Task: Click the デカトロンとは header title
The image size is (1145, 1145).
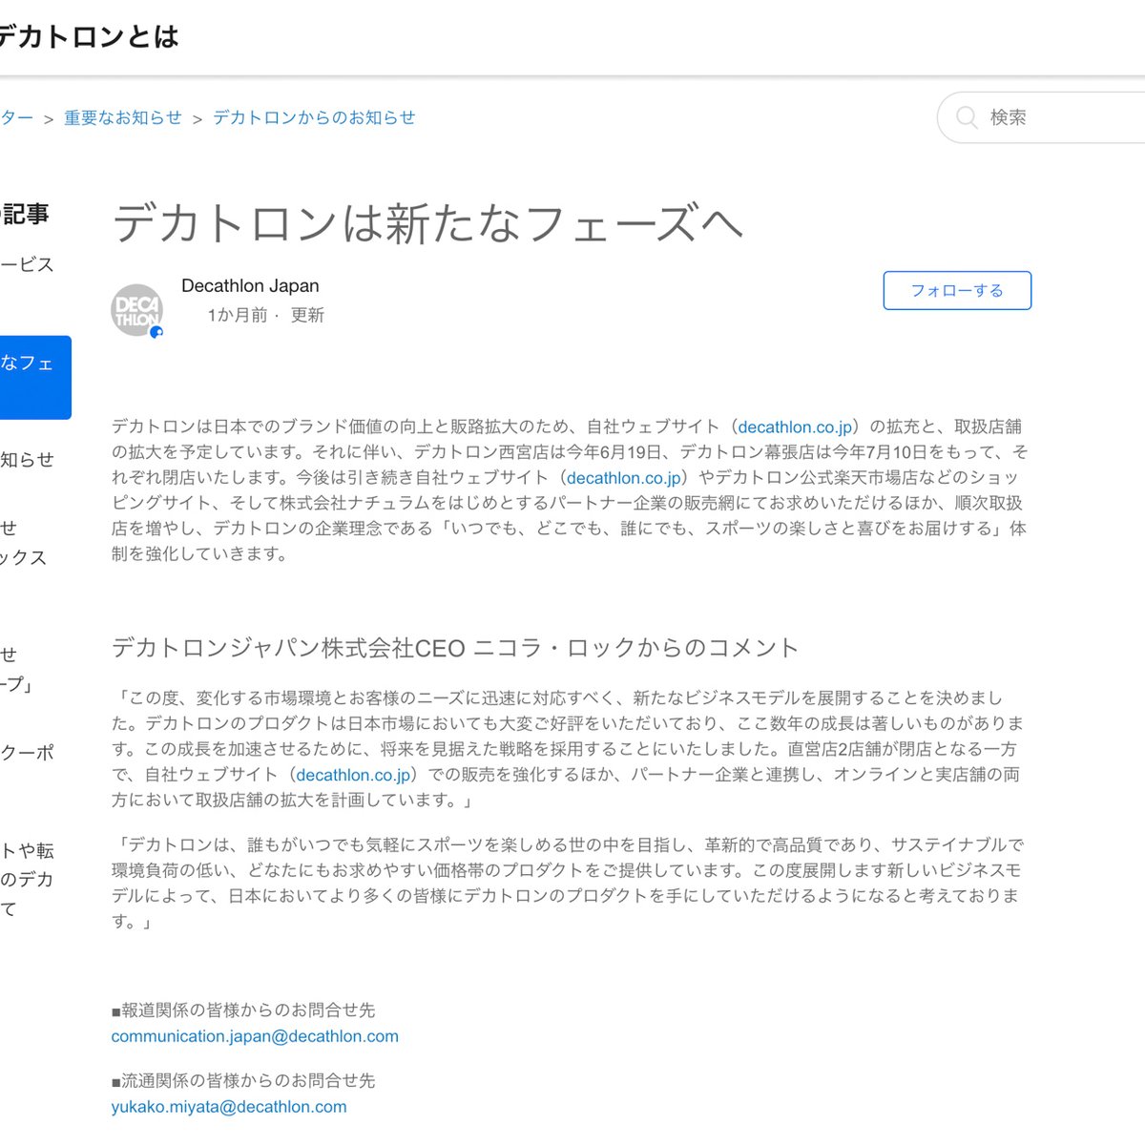Action: point(89,36)
